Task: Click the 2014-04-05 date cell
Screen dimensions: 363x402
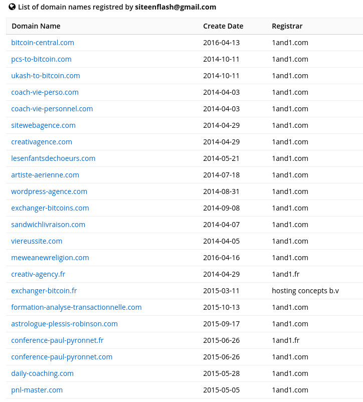Action: tap(222, 241)
